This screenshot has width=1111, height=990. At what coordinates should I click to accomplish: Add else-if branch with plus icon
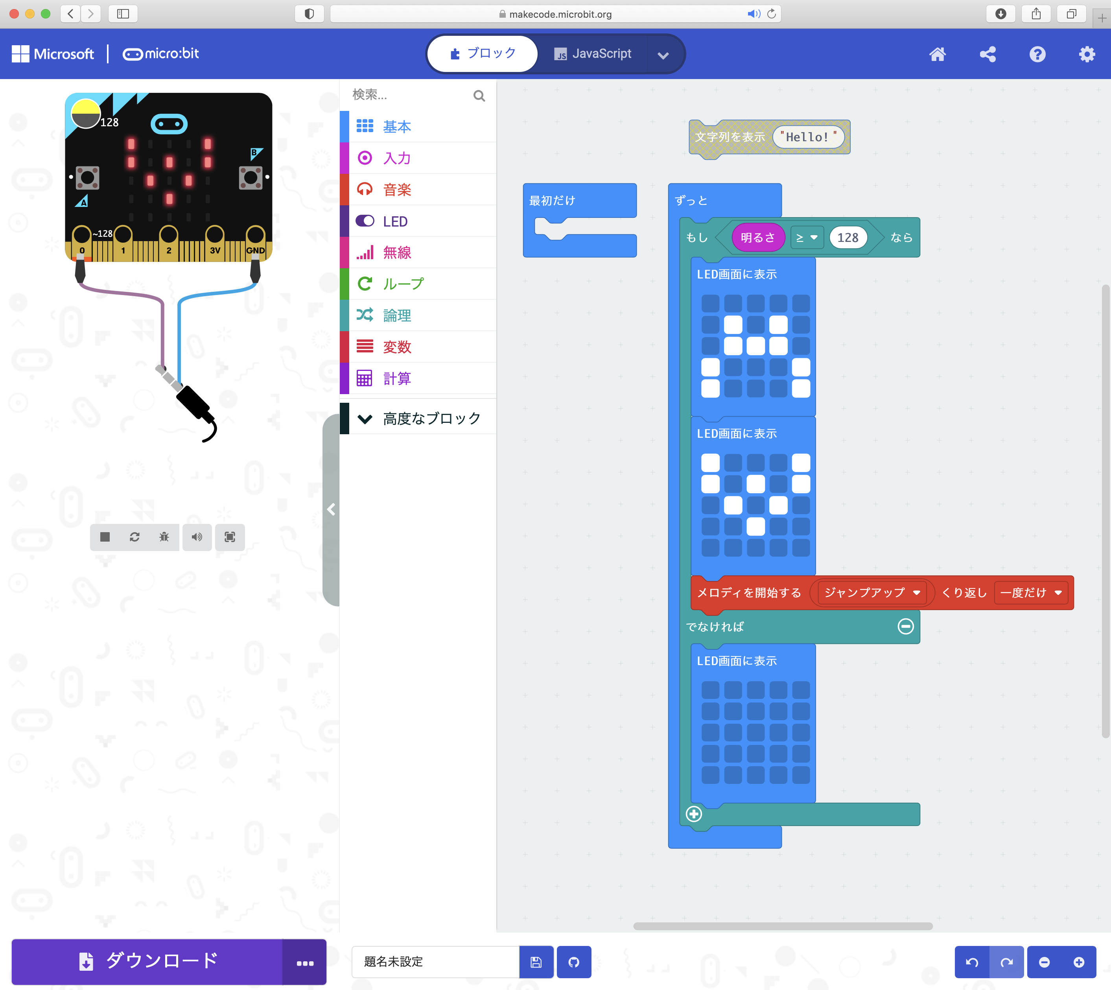(x=694, y=814)
